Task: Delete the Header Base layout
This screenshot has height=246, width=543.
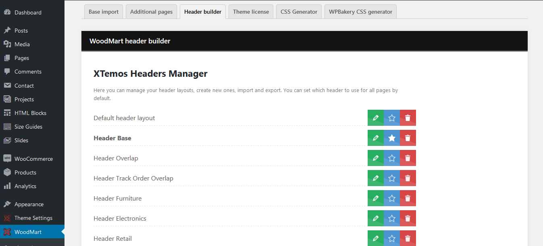Action: click(408, 138)
